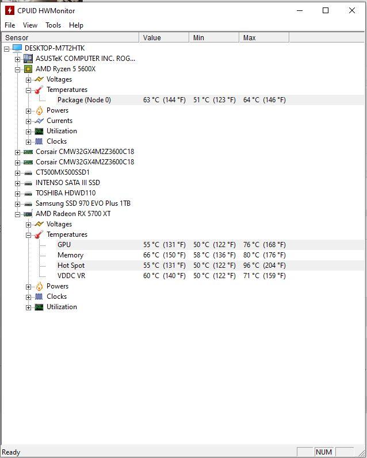Click Package min value 51 °C
The width and height of the screenshot is (367, 458).
click(x=215, y=100)
